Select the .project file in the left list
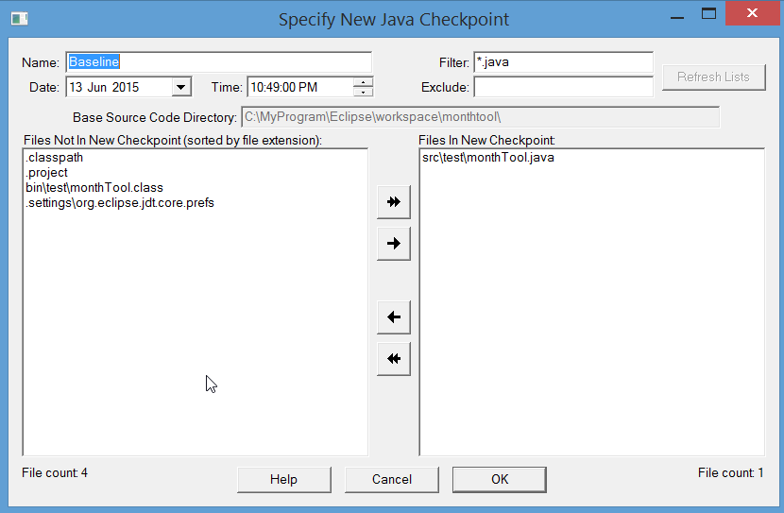Screen dimensions: 784x513 46,173
